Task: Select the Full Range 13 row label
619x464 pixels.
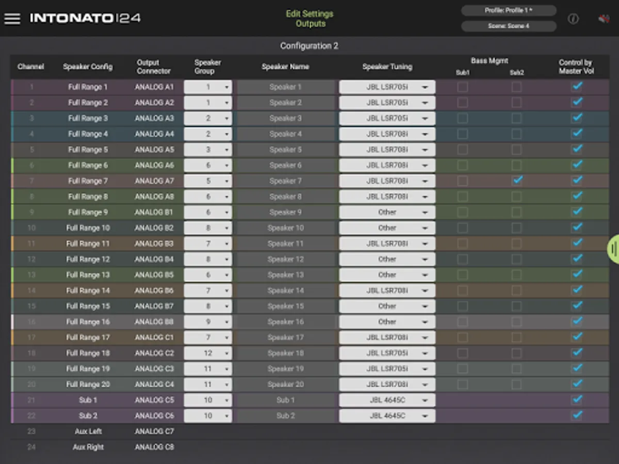Action: click(x=88, y=275)
